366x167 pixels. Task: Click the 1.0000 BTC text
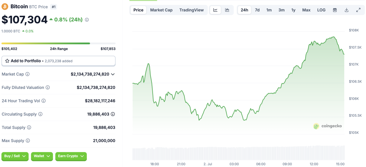(11, 31)
